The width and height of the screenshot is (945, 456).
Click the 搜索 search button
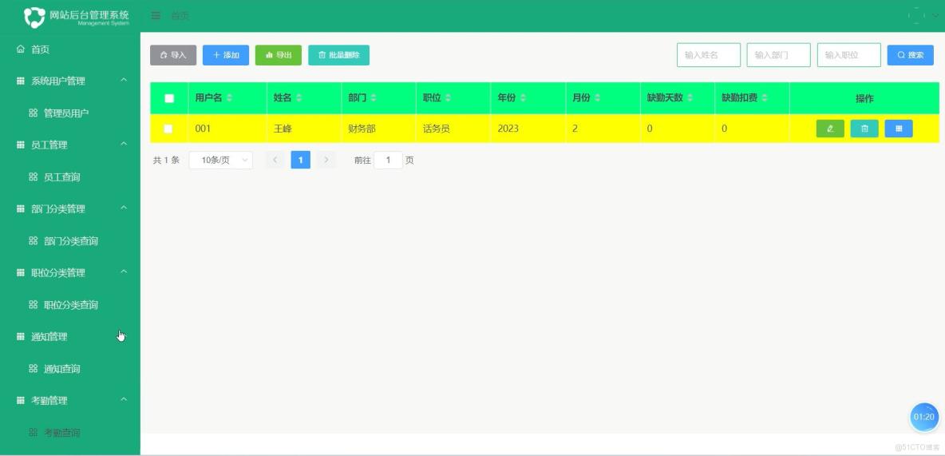point(910,55)
